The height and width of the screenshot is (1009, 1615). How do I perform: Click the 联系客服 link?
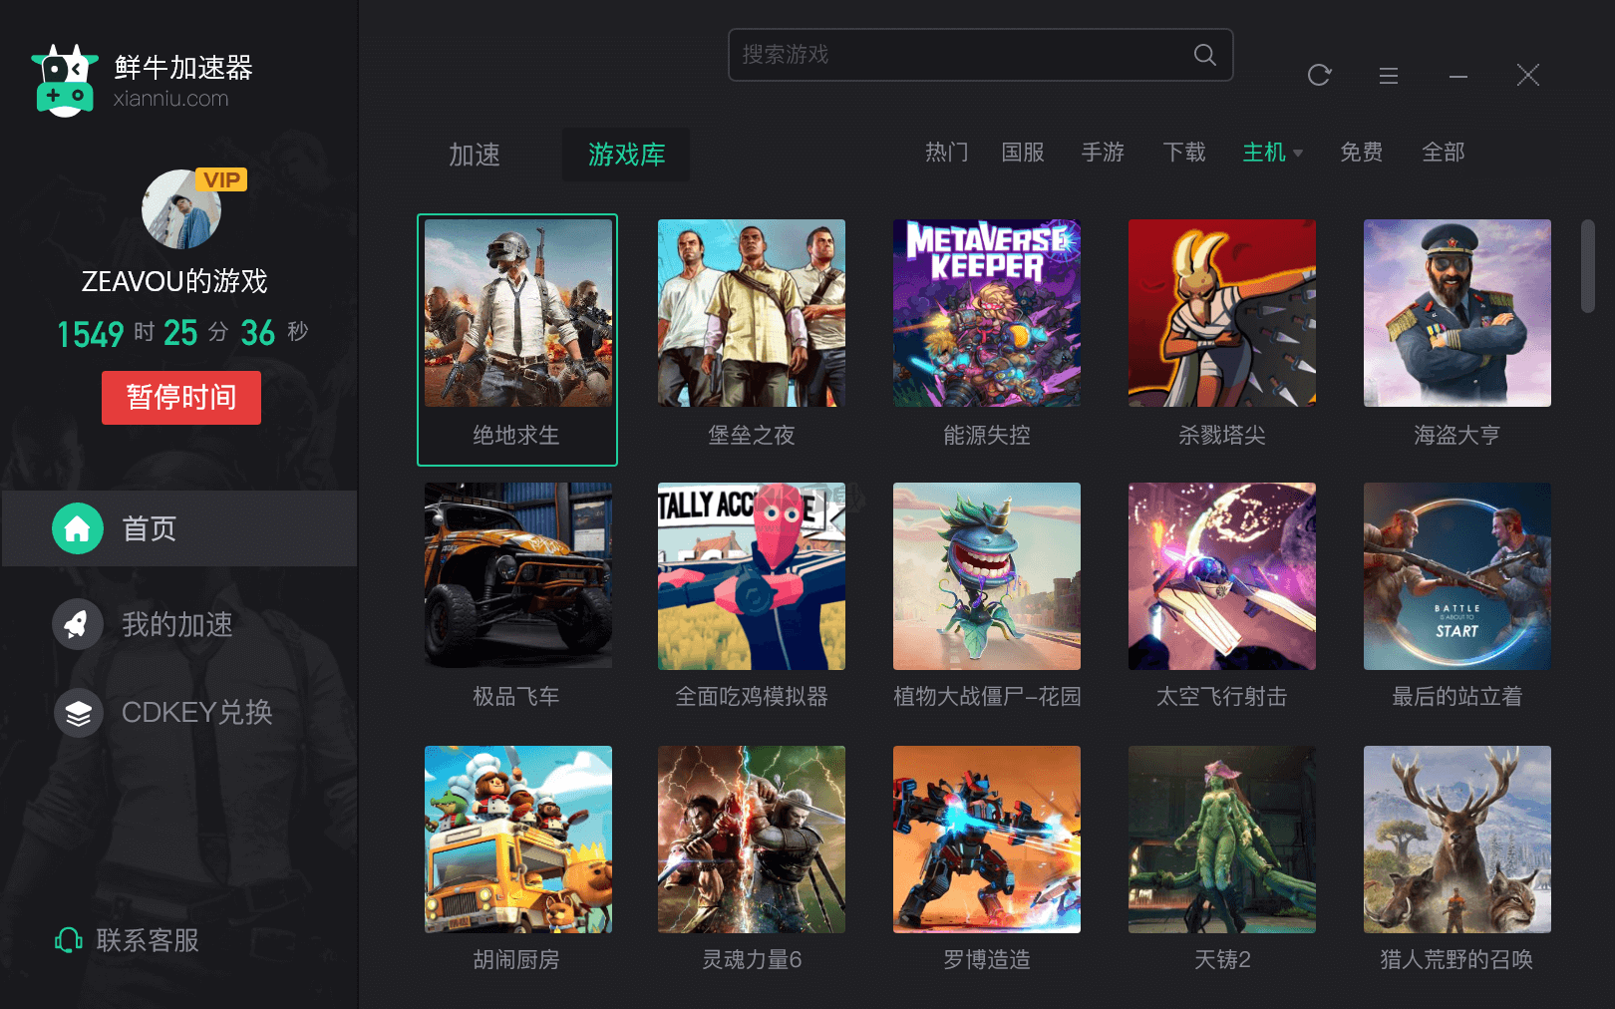pyautogui.click(x=148, y=940)
